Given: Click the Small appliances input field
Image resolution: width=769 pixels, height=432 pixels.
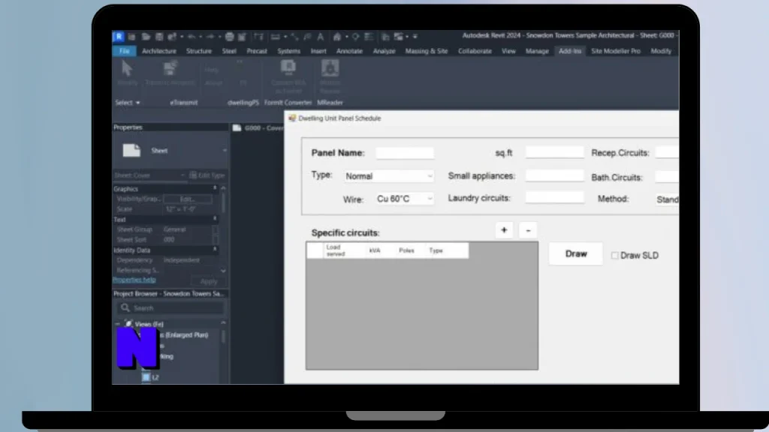Looking at the screenshot, I should (x=554, y=175).
